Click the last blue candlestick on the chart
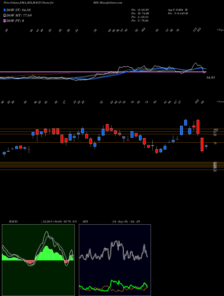 206,146
